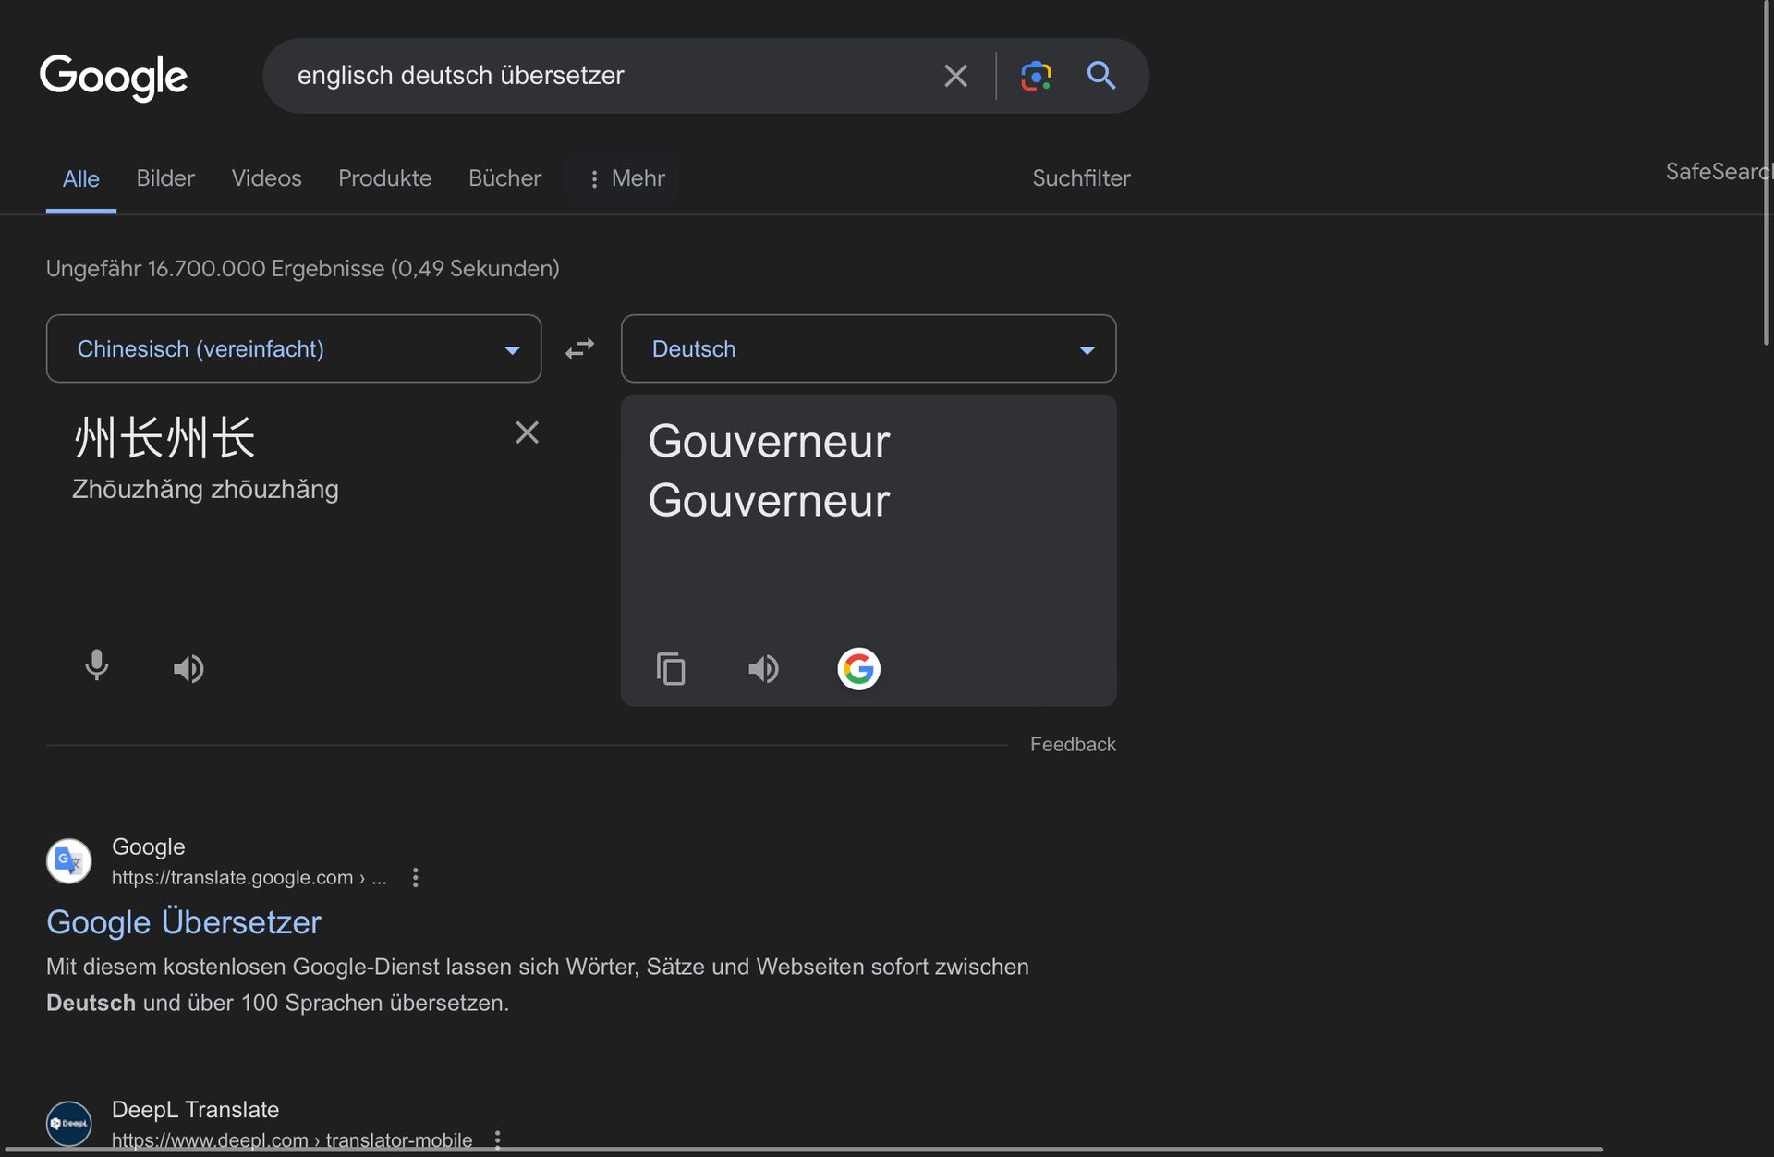Click the Google Lens camera search icon
The height and width of the screenshot is (1157, 1774).
coord(1036,76)
